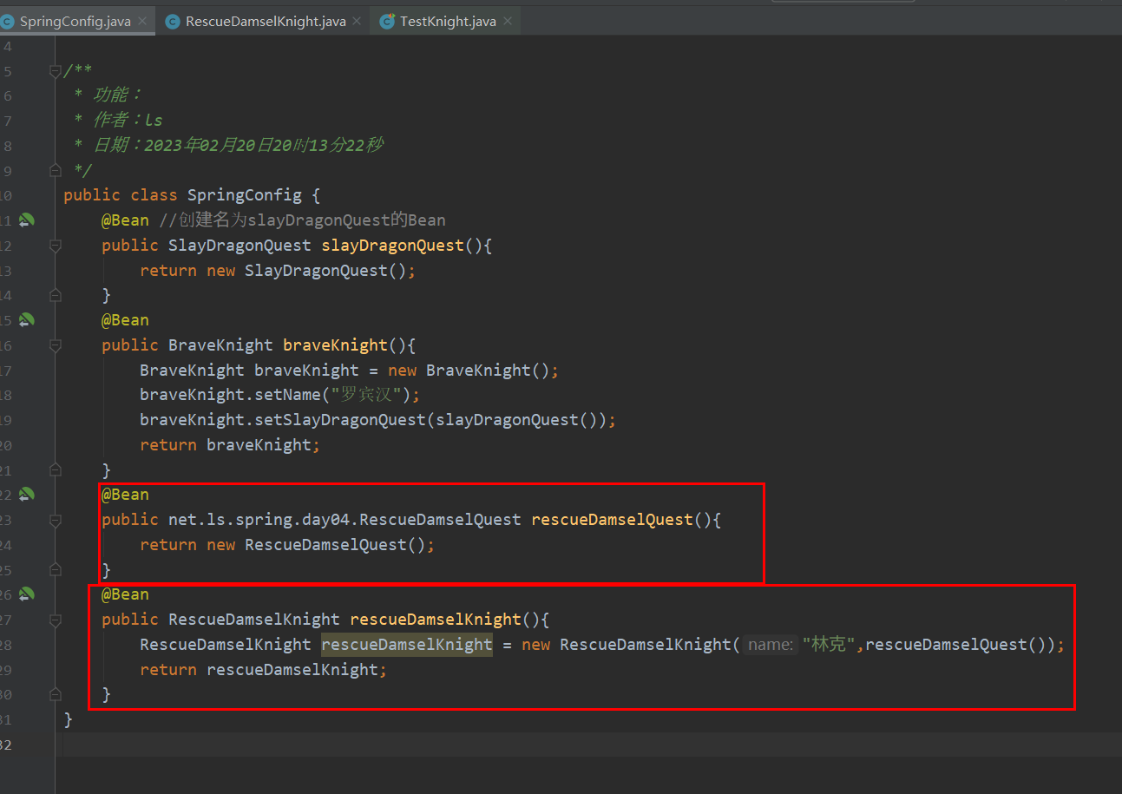Click the braveKnight method name in its declaration
Viewport: 1122px width, 794px height.
(x=336, y=345)
